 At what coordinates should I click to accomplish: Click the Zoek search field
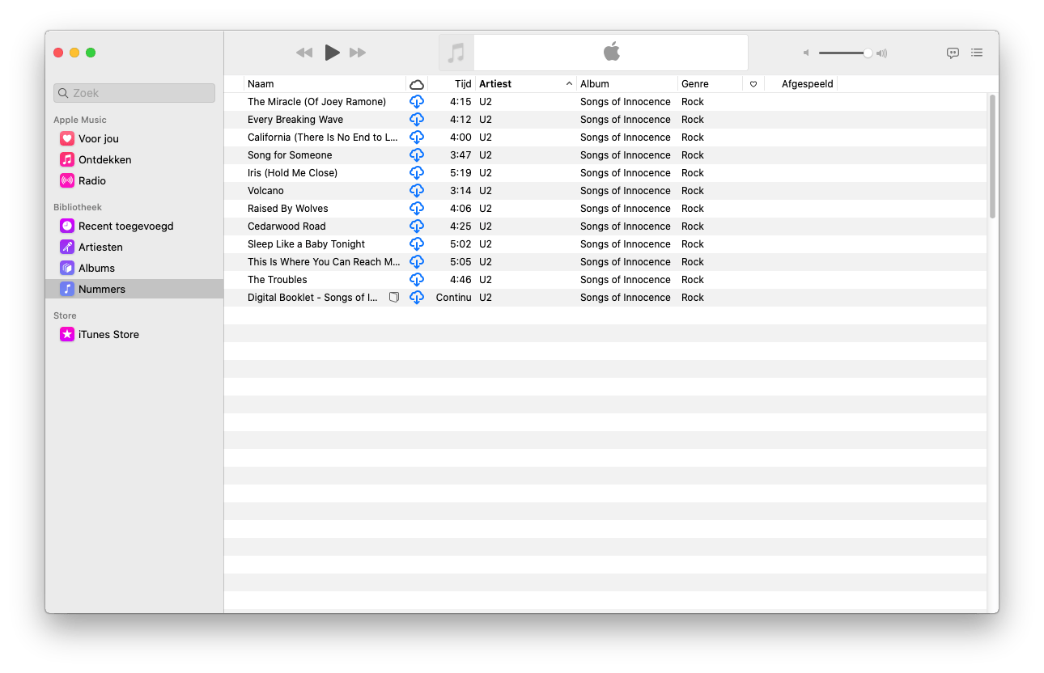click(x=134, y=93)
